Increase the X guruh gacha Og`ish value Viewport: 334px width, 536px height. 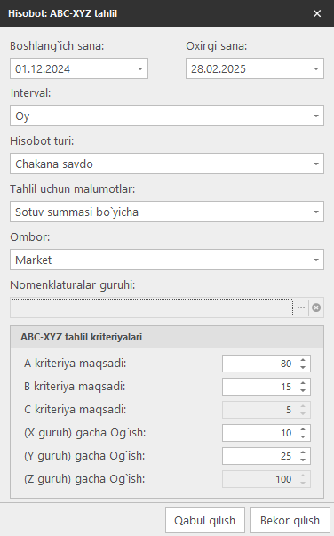coord(303,429)
